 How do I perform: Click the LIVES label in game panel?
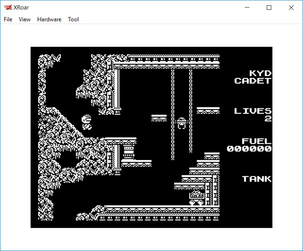pyautogui.click(x=253, y=111)
